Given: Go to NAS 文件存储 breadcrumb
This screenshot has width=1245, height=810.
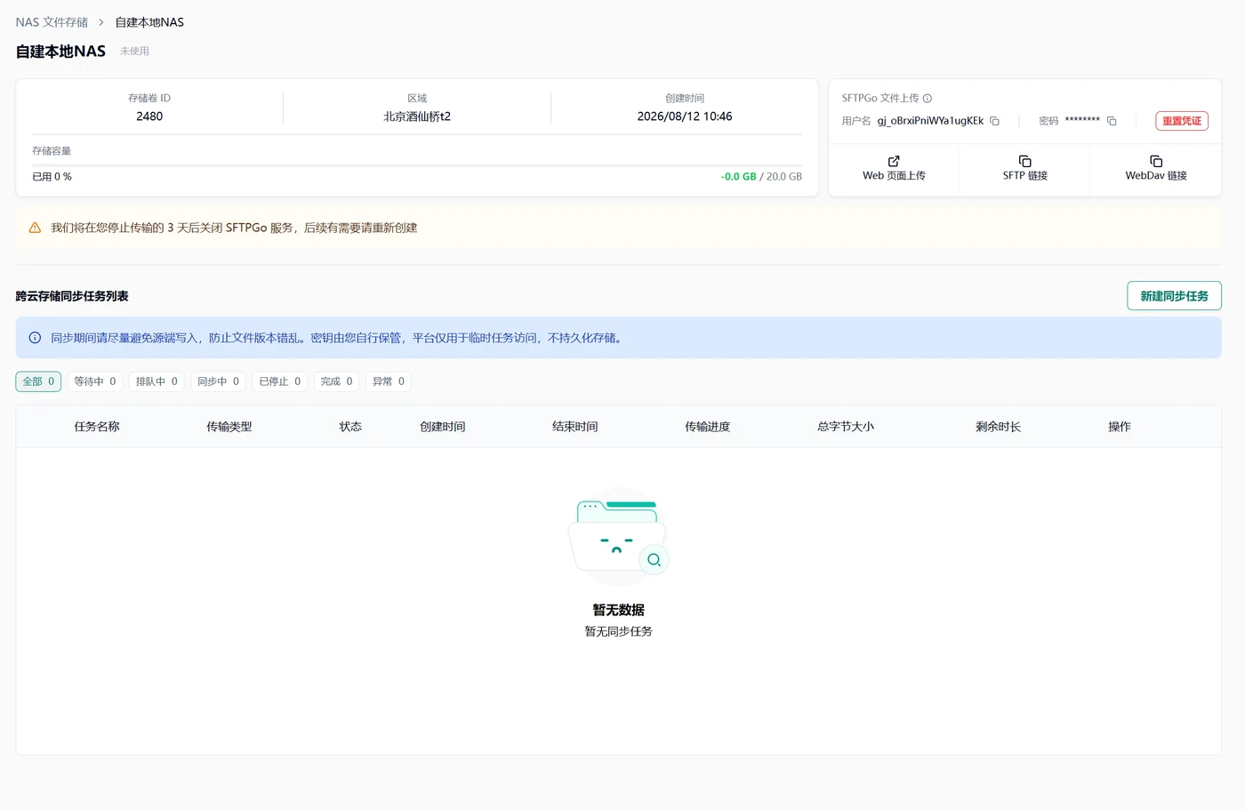Looking at the screenshot, I should click(x=52, y=22).
